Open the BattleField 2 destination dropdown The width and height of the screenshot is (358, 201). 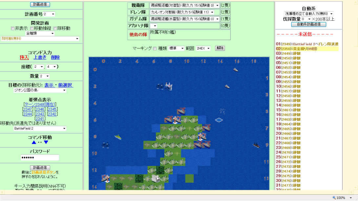coord(40,129)
